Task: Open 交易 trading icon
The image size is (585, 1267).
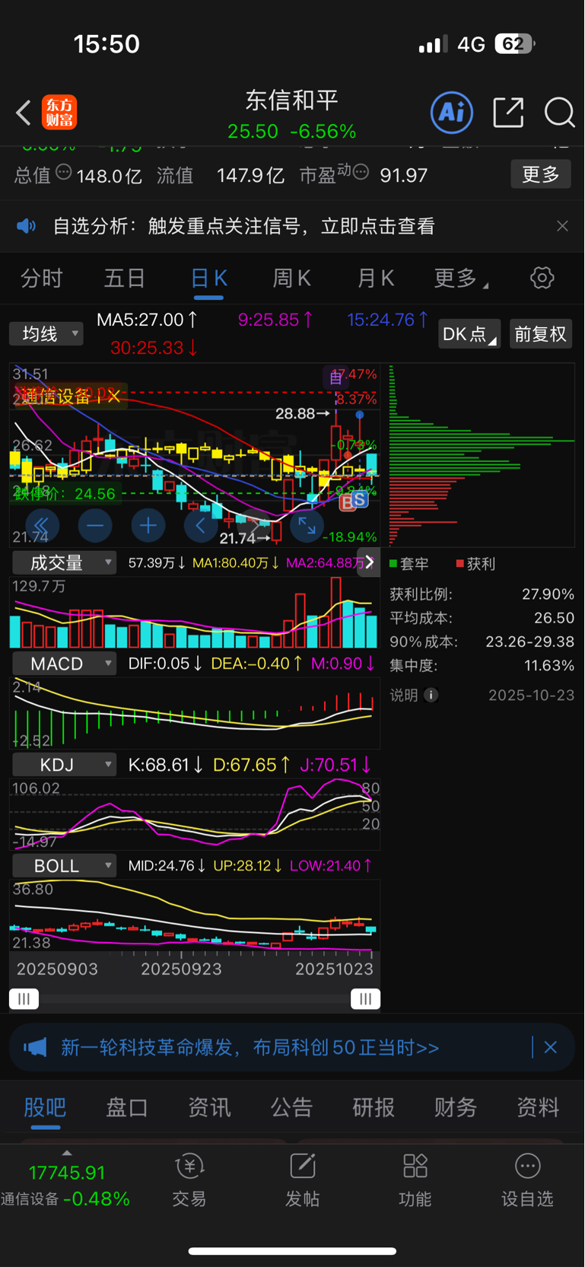Action: click(x=189, y=1179)
